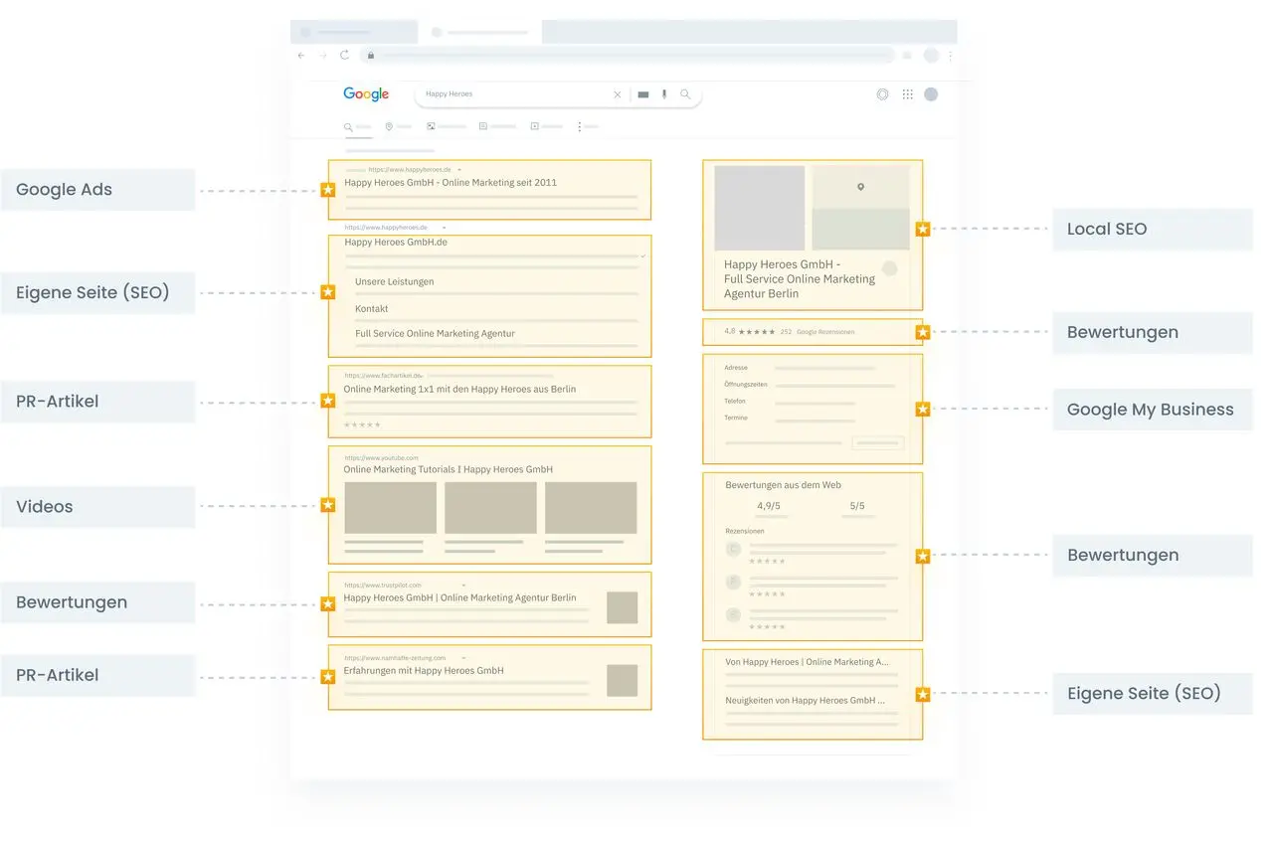Select the star badge on the Local SEO panel
Viewport: 1269px width, 842px height.
coord(923,229)
